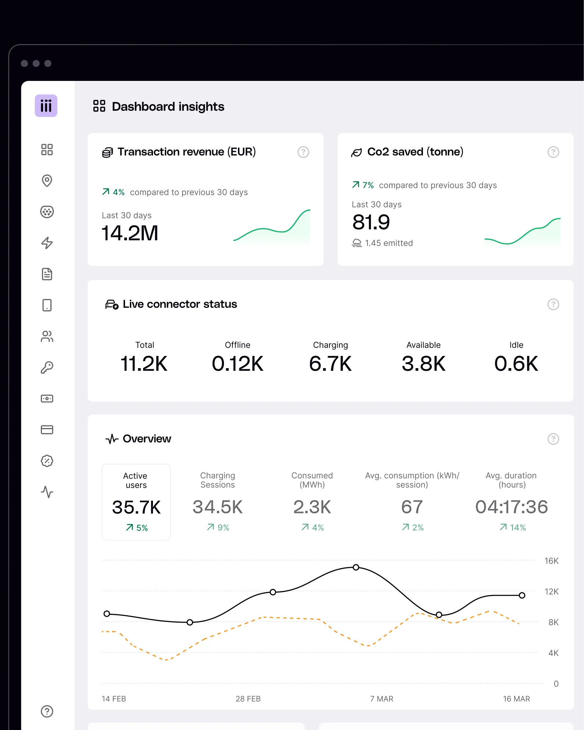
Task: Click the grid icon beside Dashboard insights
Action: coord(99,106)
